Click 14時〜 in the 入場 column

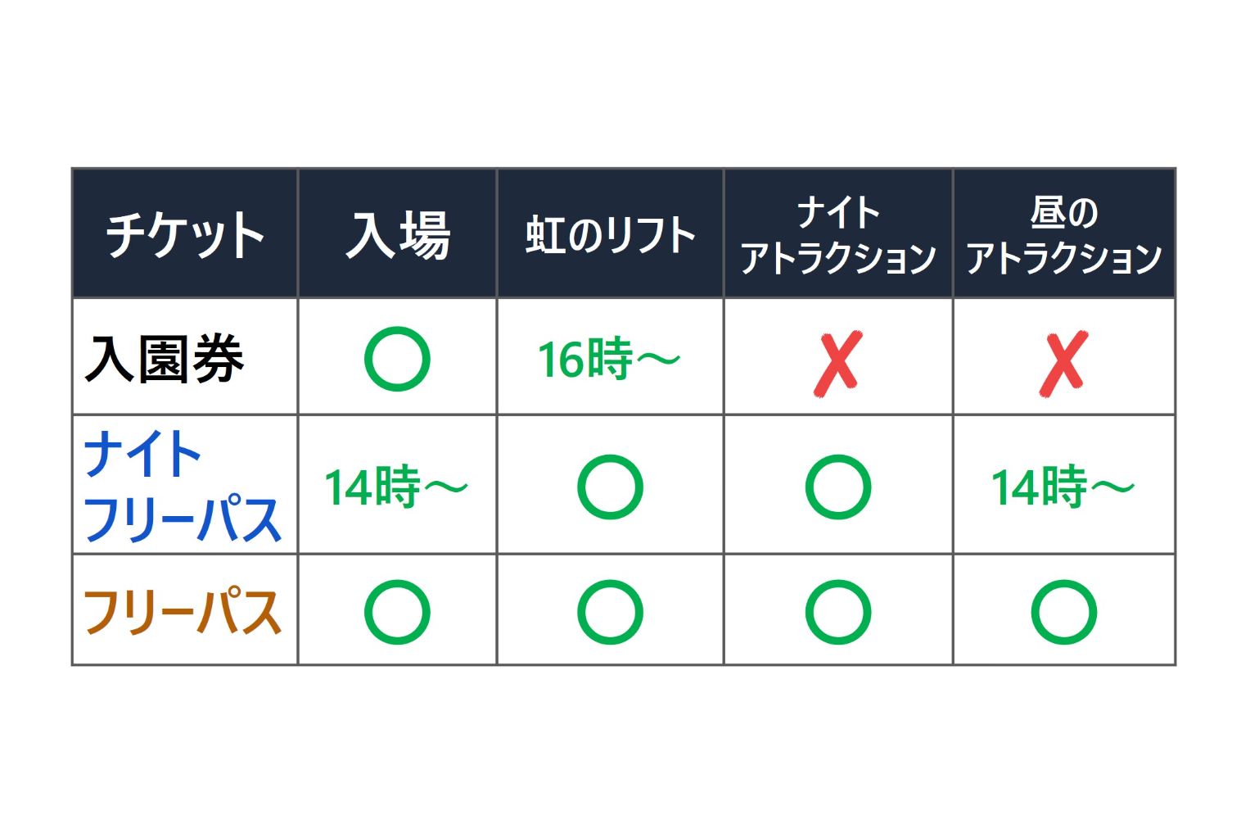396,487
